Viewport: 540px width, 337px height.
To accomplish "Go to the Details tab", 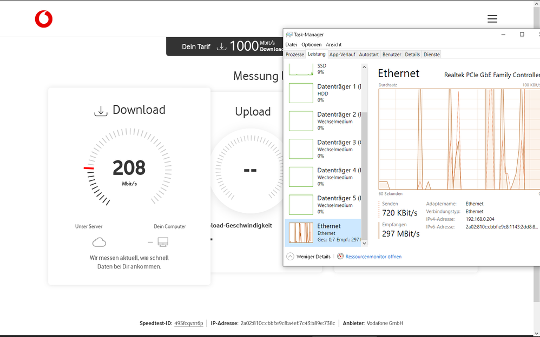I will 412,55.
